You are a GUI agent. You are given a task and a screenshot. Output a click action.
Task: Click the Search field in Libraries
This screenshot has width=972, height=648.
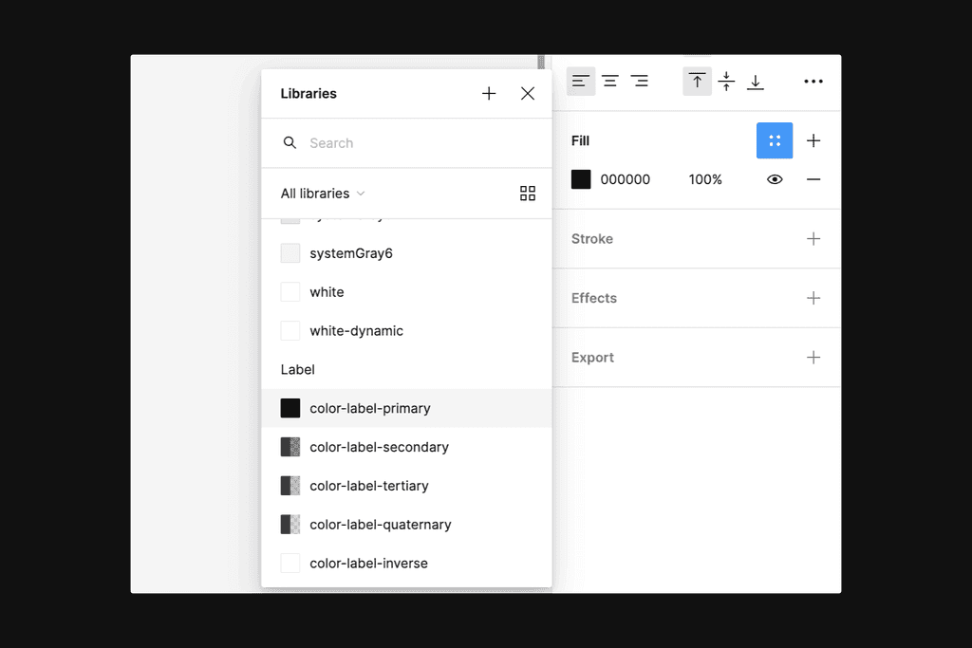click(380, 142)
